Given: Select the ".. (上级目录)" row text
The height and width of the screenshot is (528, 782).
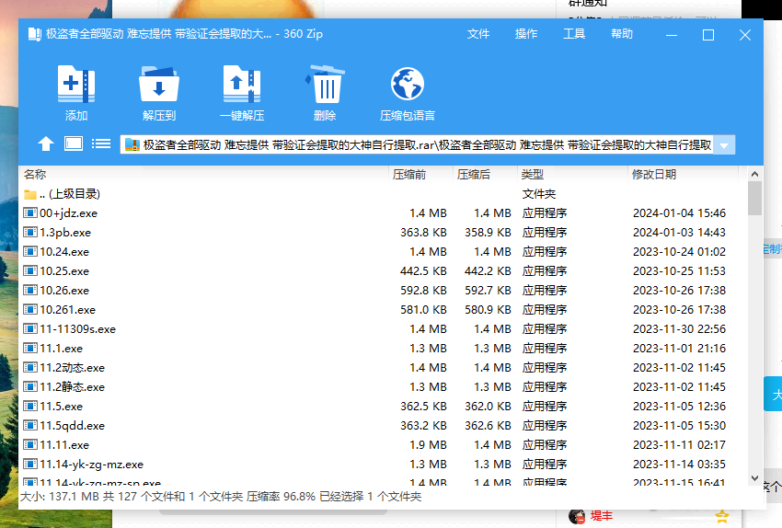Looking at the screenshot, I should click(x=70, y=194).
